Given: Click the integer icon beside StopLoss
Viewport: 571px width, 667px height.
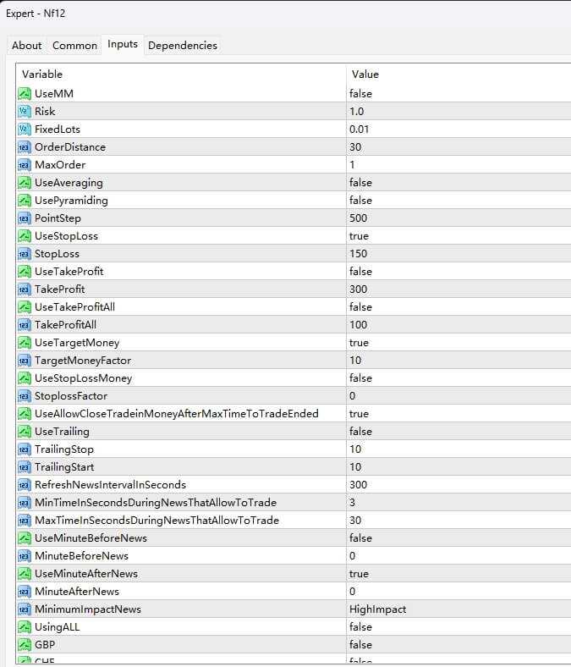Looking at the screenshot, I should click(x=24, y=253).
